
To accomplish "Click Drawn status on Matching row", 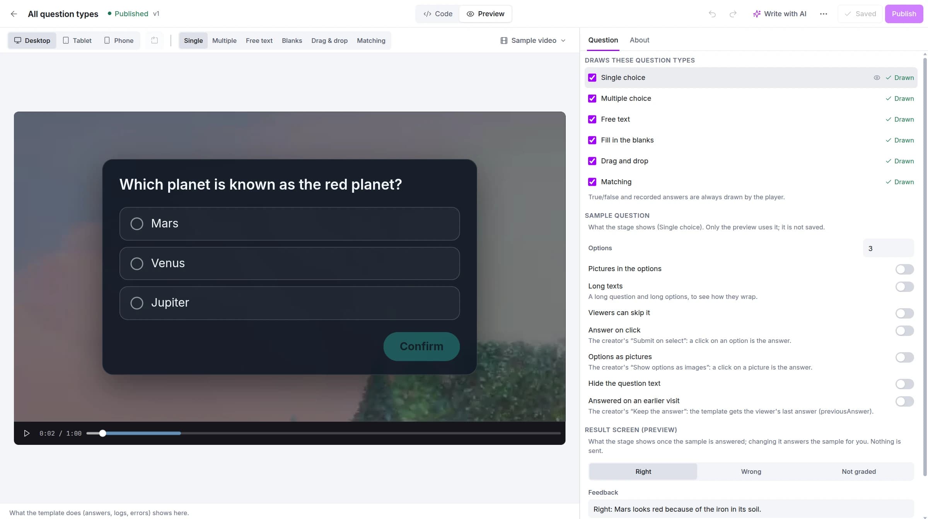I will (900, 182).
